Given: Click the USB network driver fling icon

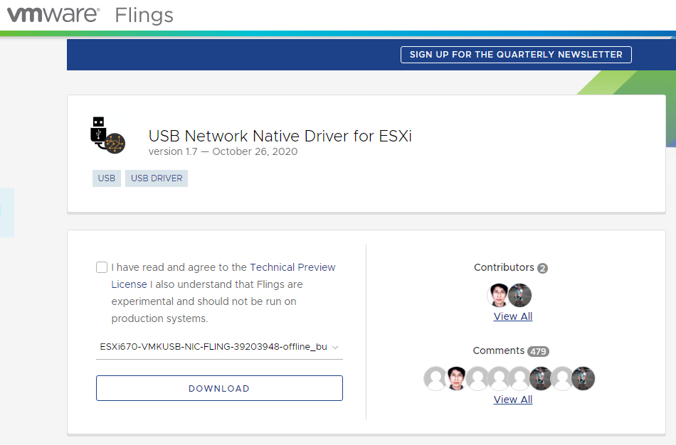Looking at the screenshot, I should 107,135.
